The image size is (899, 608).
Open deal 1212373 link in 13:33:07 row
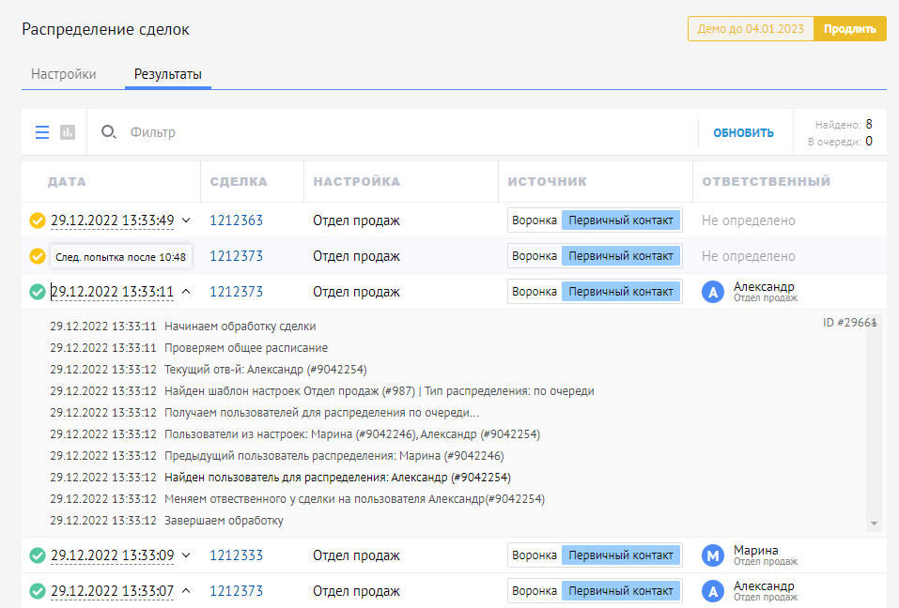(x=236, y=591)
